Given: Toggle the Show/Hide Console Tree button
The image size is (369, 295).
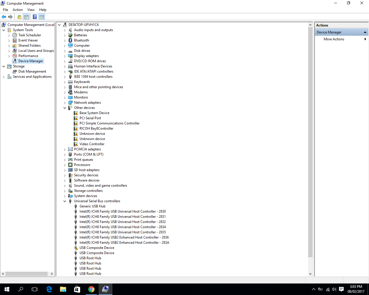Looking at the screenshot, I should click(26, 17).
